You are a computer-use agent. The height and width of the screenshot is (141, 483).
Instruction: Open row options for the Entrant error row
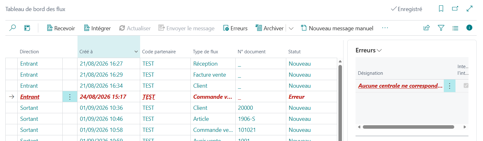point(70,97)
